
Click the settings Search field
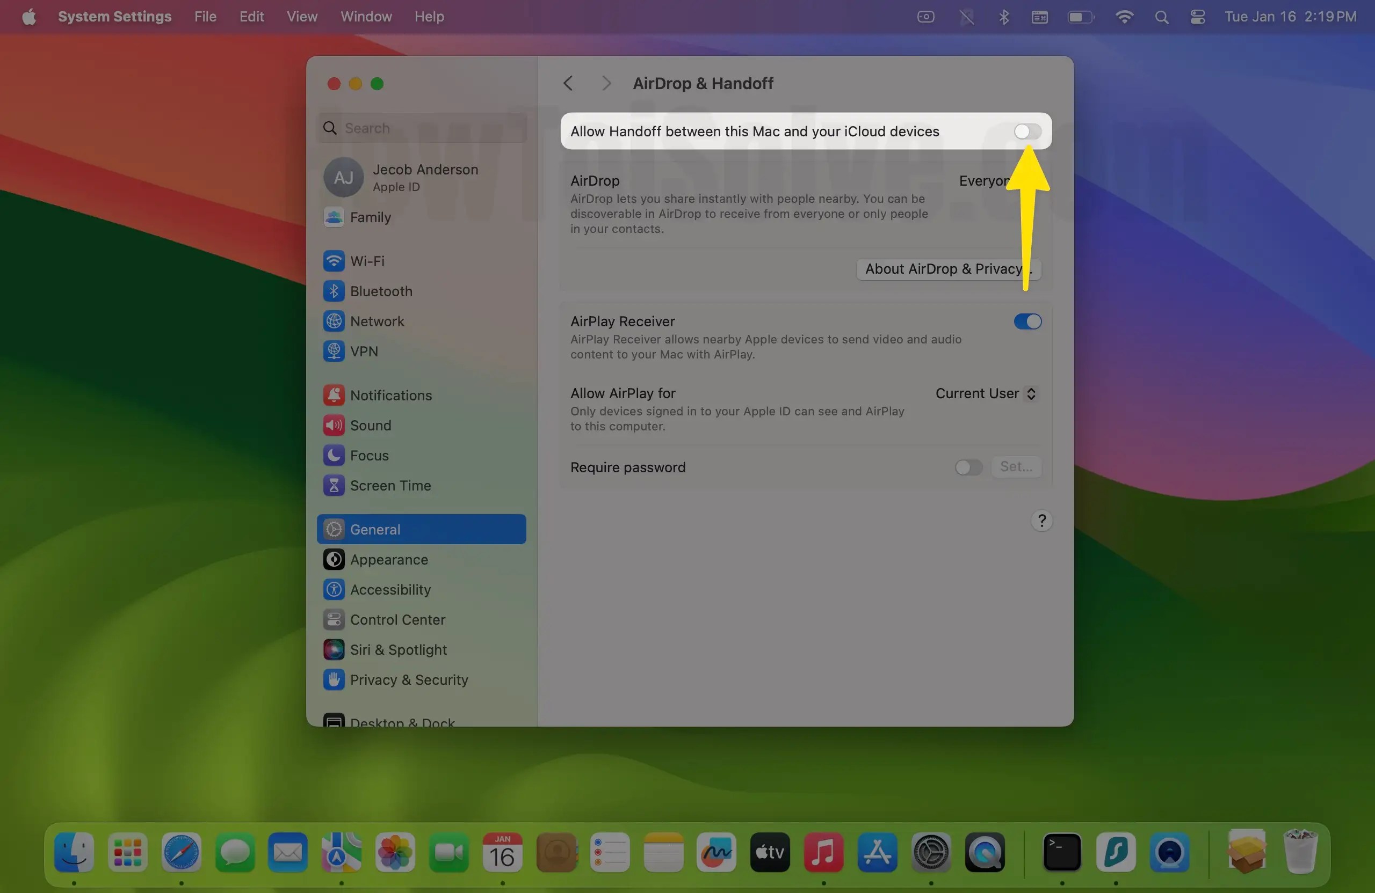tap(421, 128)
